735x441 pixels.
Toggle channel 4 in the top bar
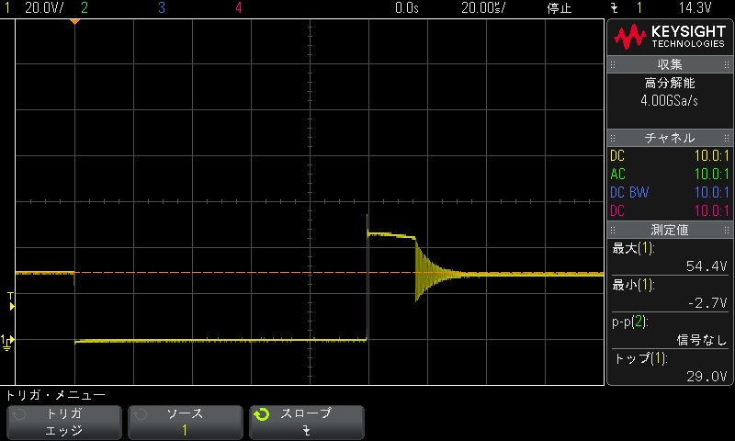click(239, 7)
